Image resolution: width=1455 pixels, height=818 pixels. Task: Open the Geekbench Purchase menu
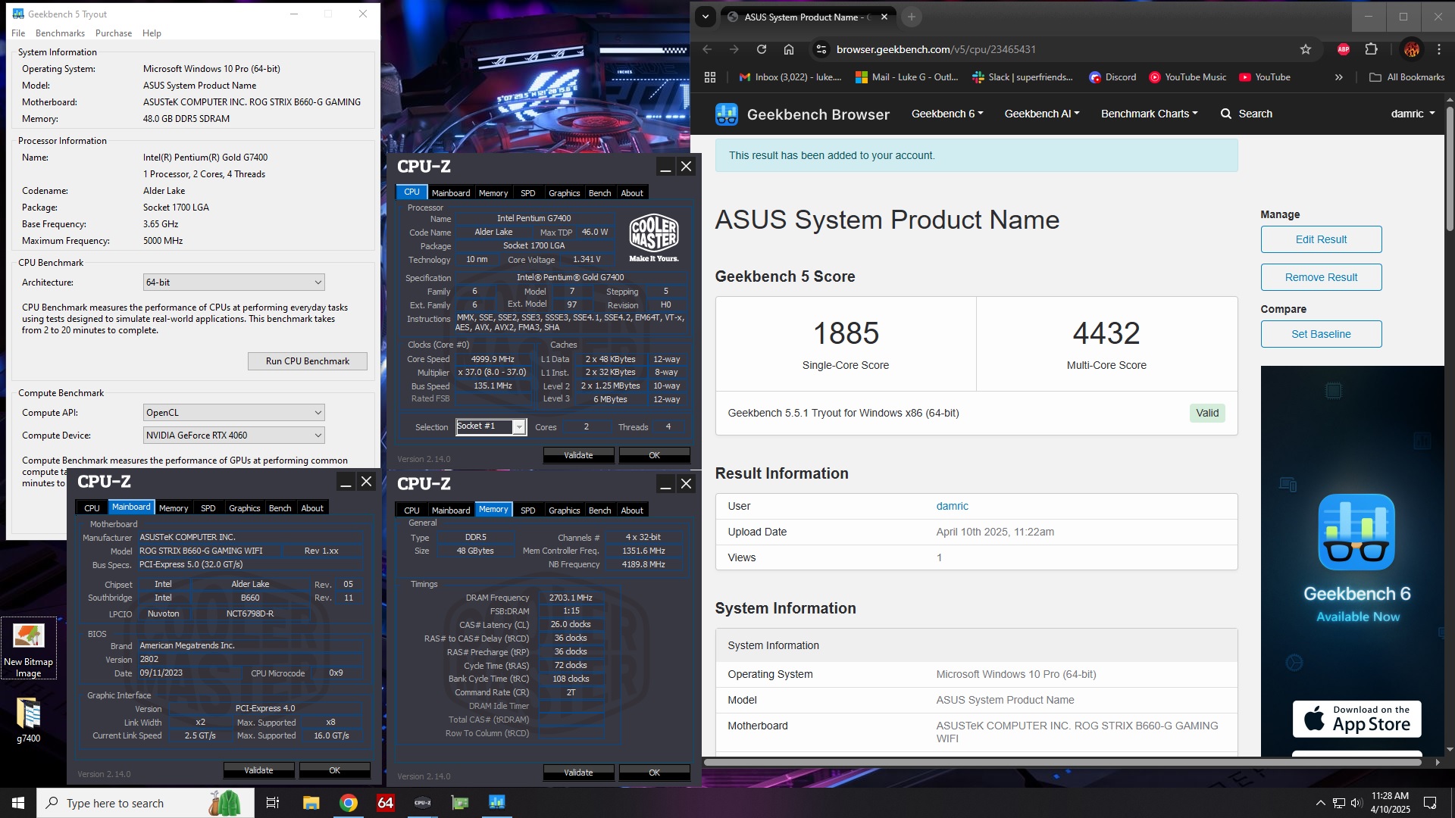point(114,33)
